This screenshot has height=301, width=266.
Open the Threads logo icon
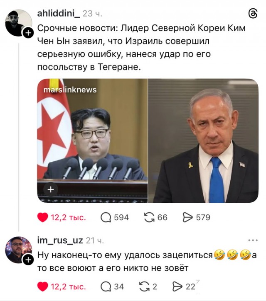click(x=253, y=14)
